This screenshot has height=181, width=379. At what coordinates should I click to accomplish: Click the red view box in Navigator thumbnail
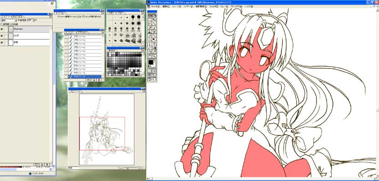[102, 134]
